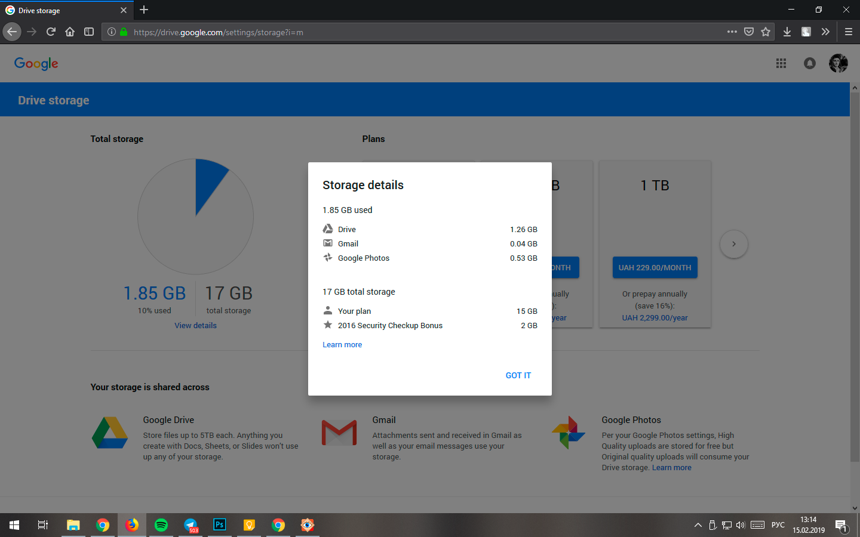This screenshot has height=537, width=860.
Task: Click the Google logo
Action: pyautogui.click(x=36, y=63)
